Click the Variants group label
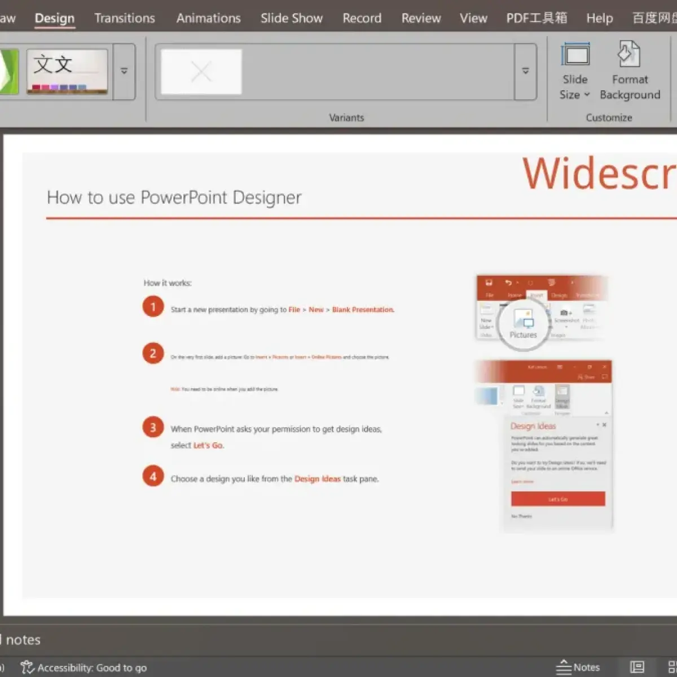677x677 pixels. [x=346, y=117]
